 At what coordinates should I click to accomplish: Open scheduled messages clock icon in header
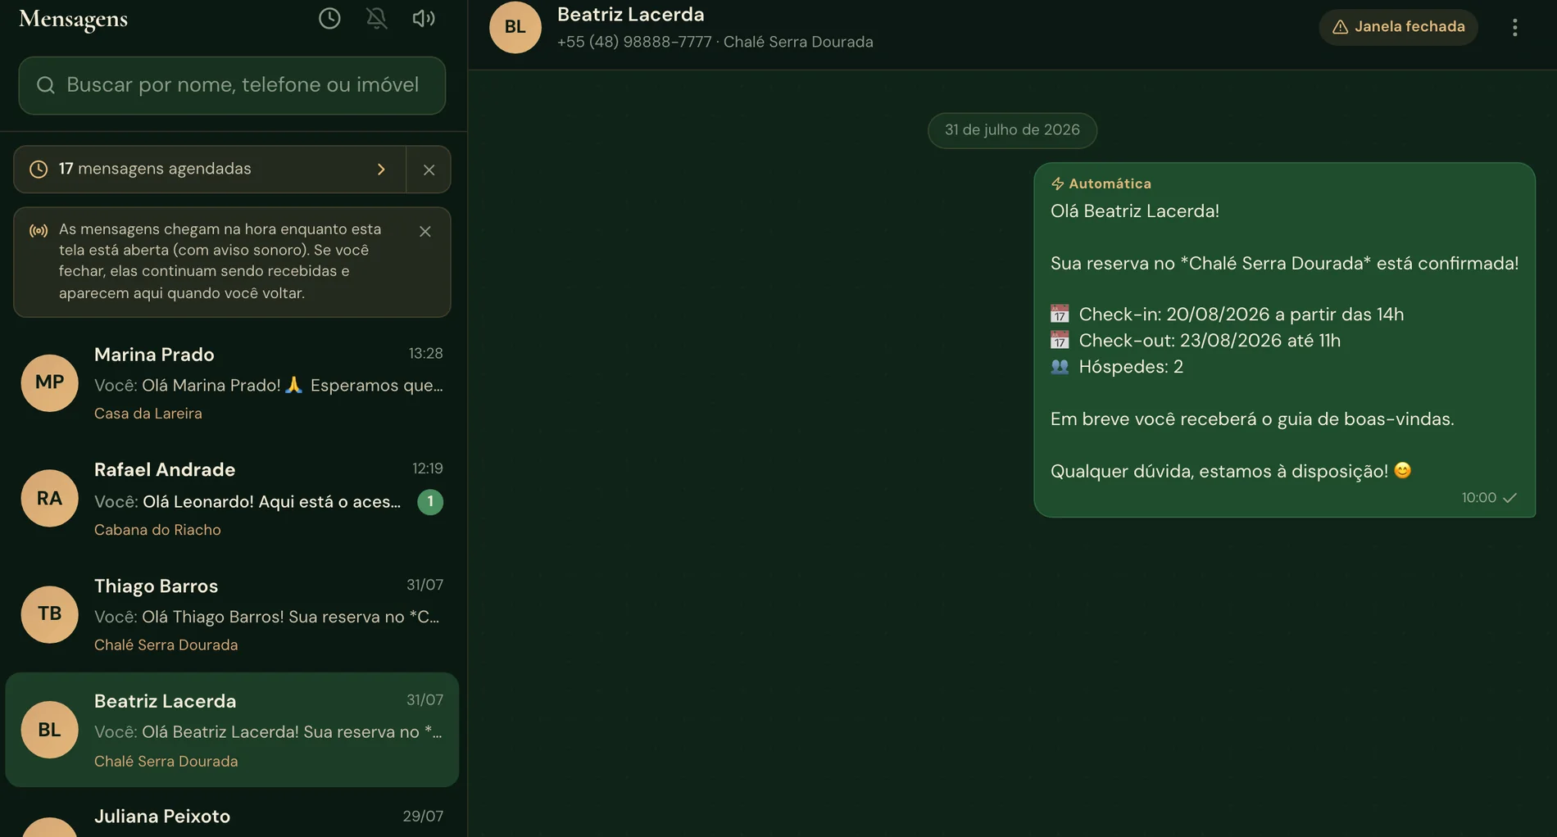[329, 18]
